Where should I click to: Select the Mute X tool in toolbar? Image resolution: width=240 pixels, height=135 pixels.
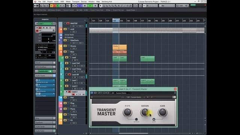tap(118, 6)
